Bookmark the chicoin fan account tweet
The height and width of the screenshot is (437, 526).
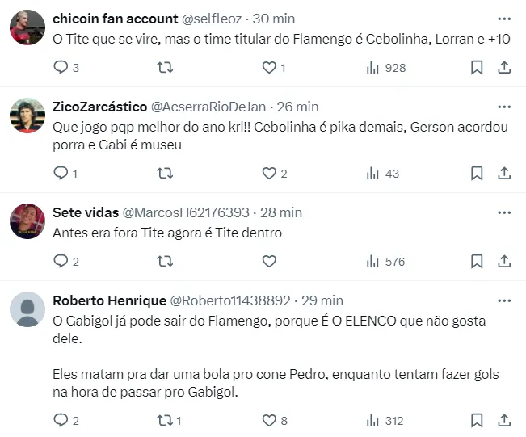tap(477, 68)
